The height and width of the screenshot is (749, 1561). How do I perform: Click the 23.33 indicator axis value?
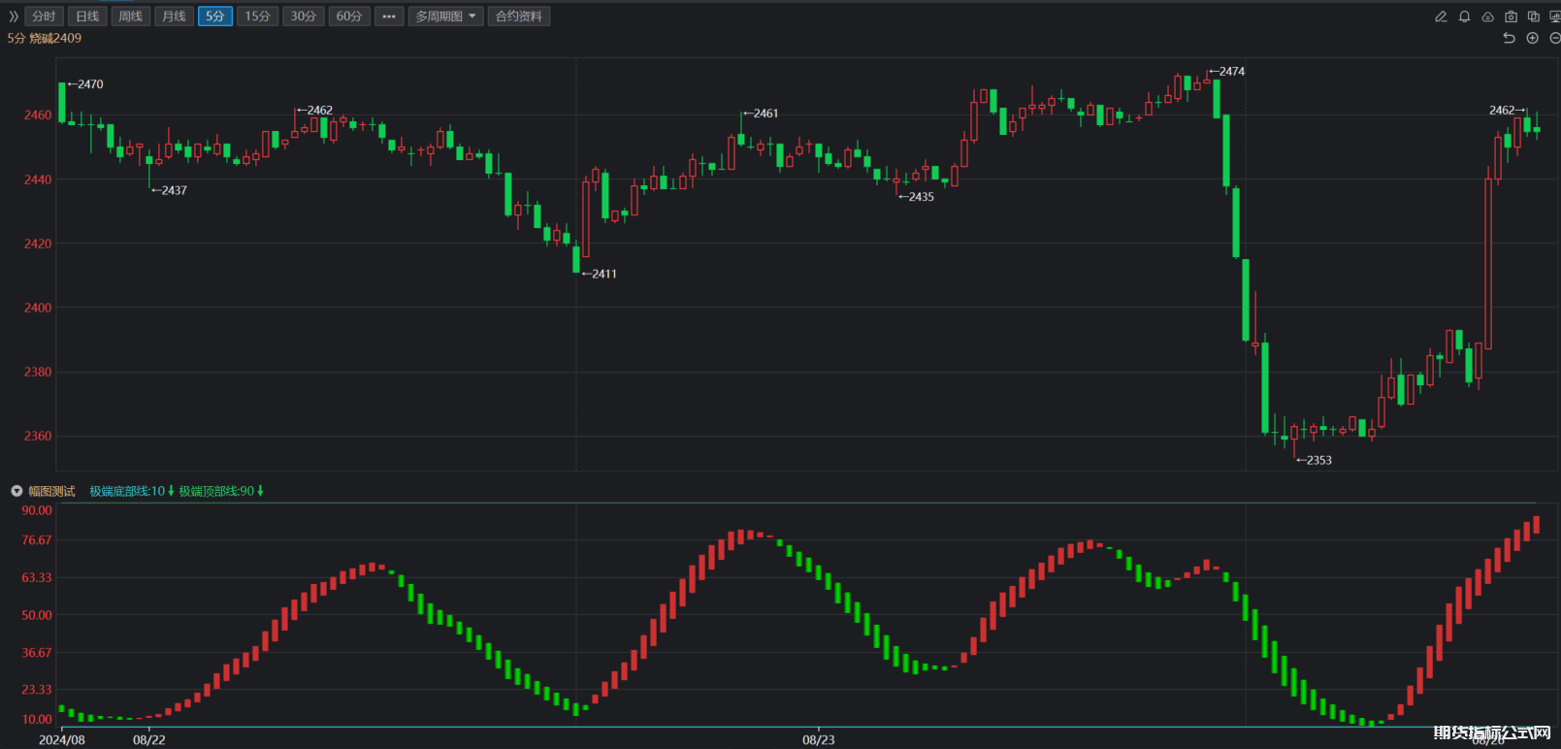point(37,689)
